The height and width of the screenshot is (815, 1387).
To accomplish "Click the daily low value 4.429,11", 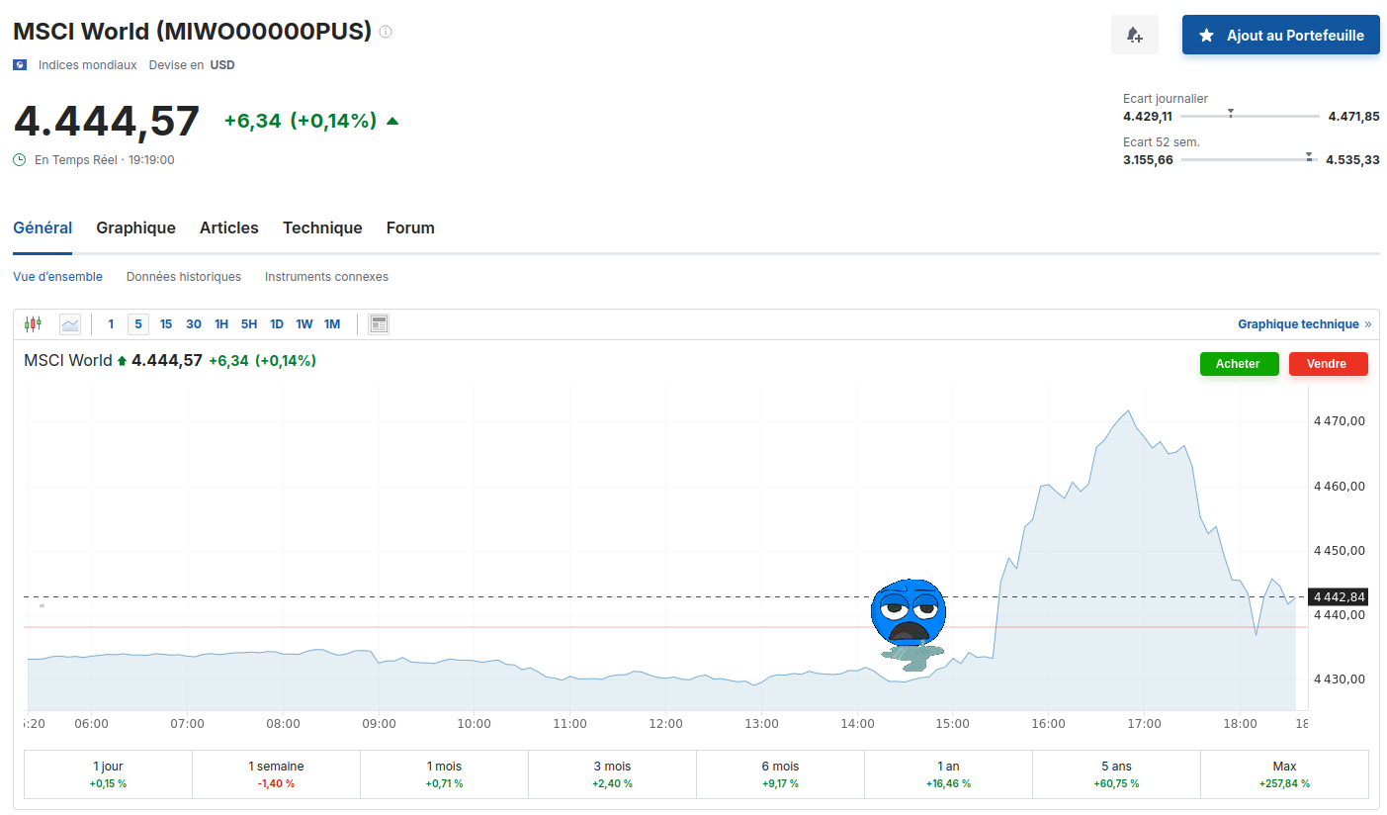I will pyautogui.click(x=1148, y=117).
